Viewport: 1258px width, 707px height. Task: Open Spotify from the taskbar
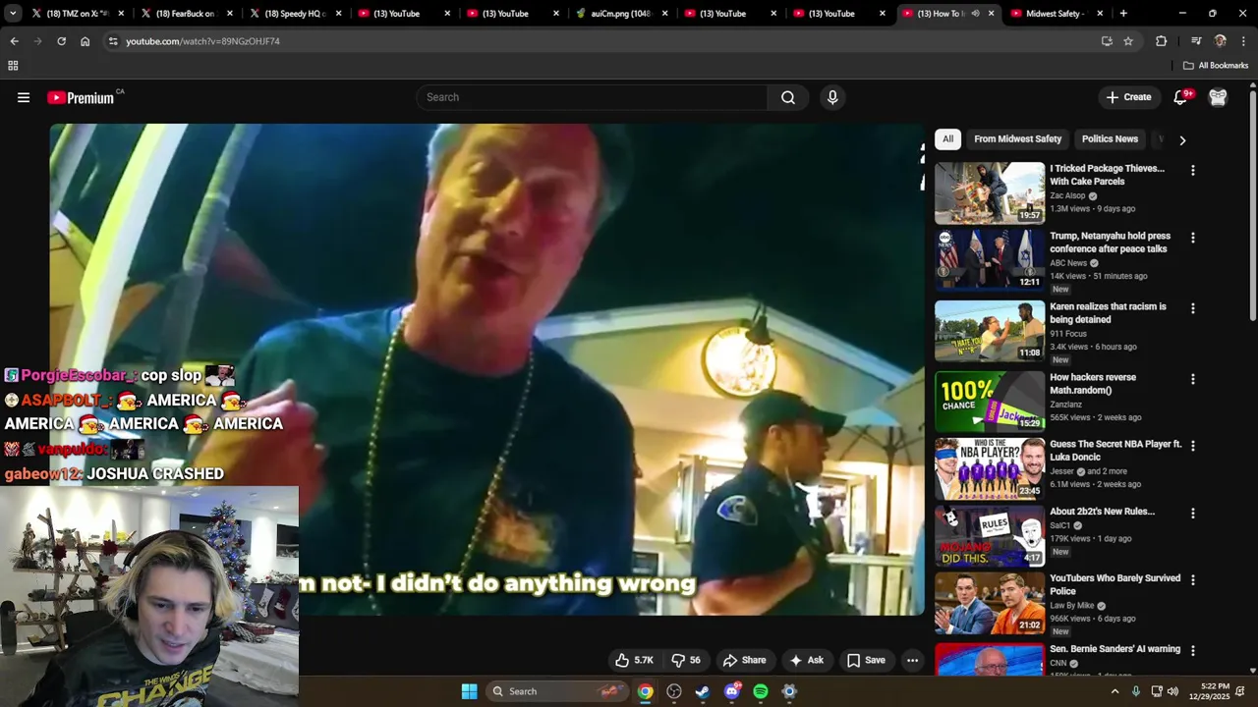click(x=761, y=691)
